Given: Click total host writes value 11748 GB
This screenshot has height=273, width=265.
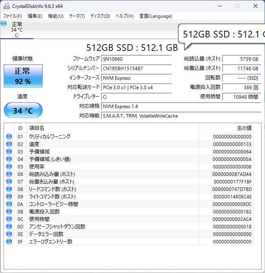Looking at the screenshot, I should 241,68.
